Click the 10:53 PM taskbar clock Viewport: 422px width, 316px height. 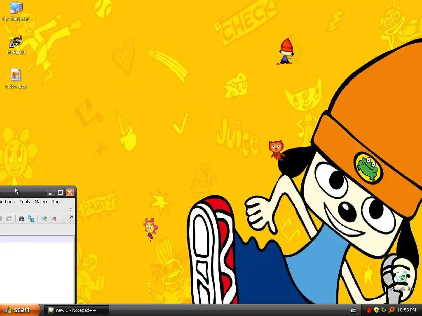(407, 310)
